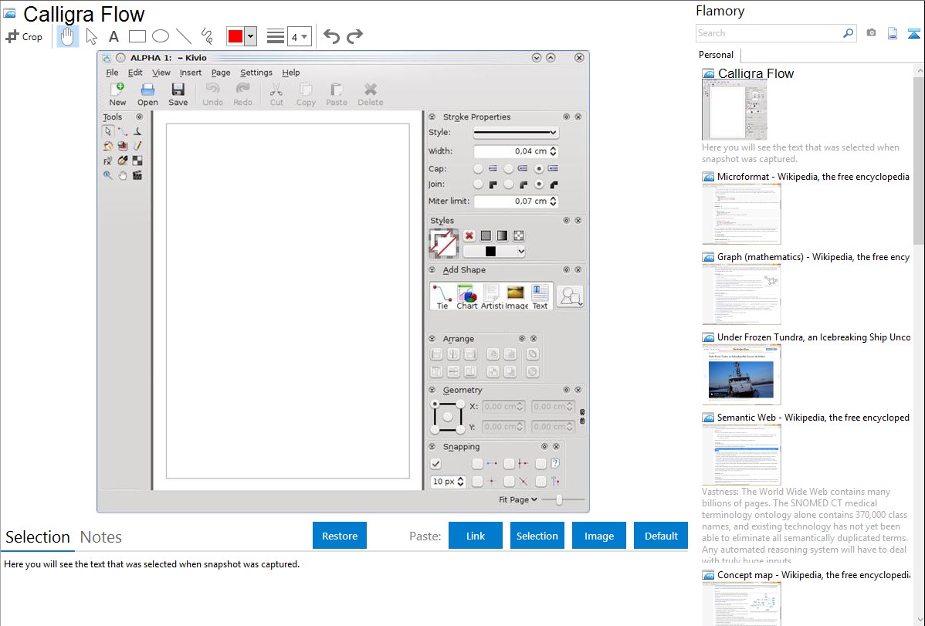Click the camera snapshot icon

click(x=871, y=33)
